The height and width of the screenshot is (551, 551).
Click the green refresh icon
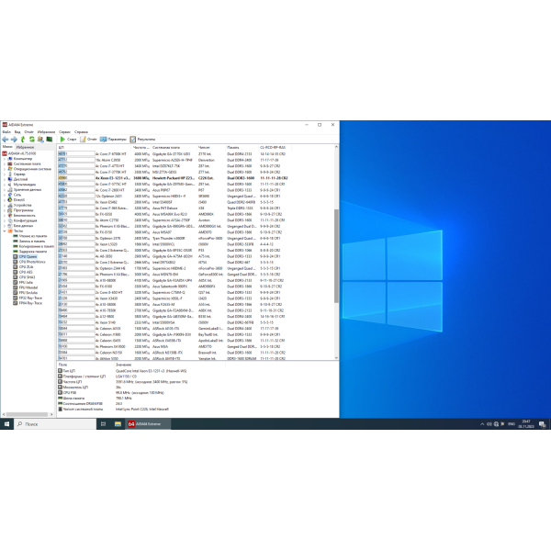[x=32, y=140]
